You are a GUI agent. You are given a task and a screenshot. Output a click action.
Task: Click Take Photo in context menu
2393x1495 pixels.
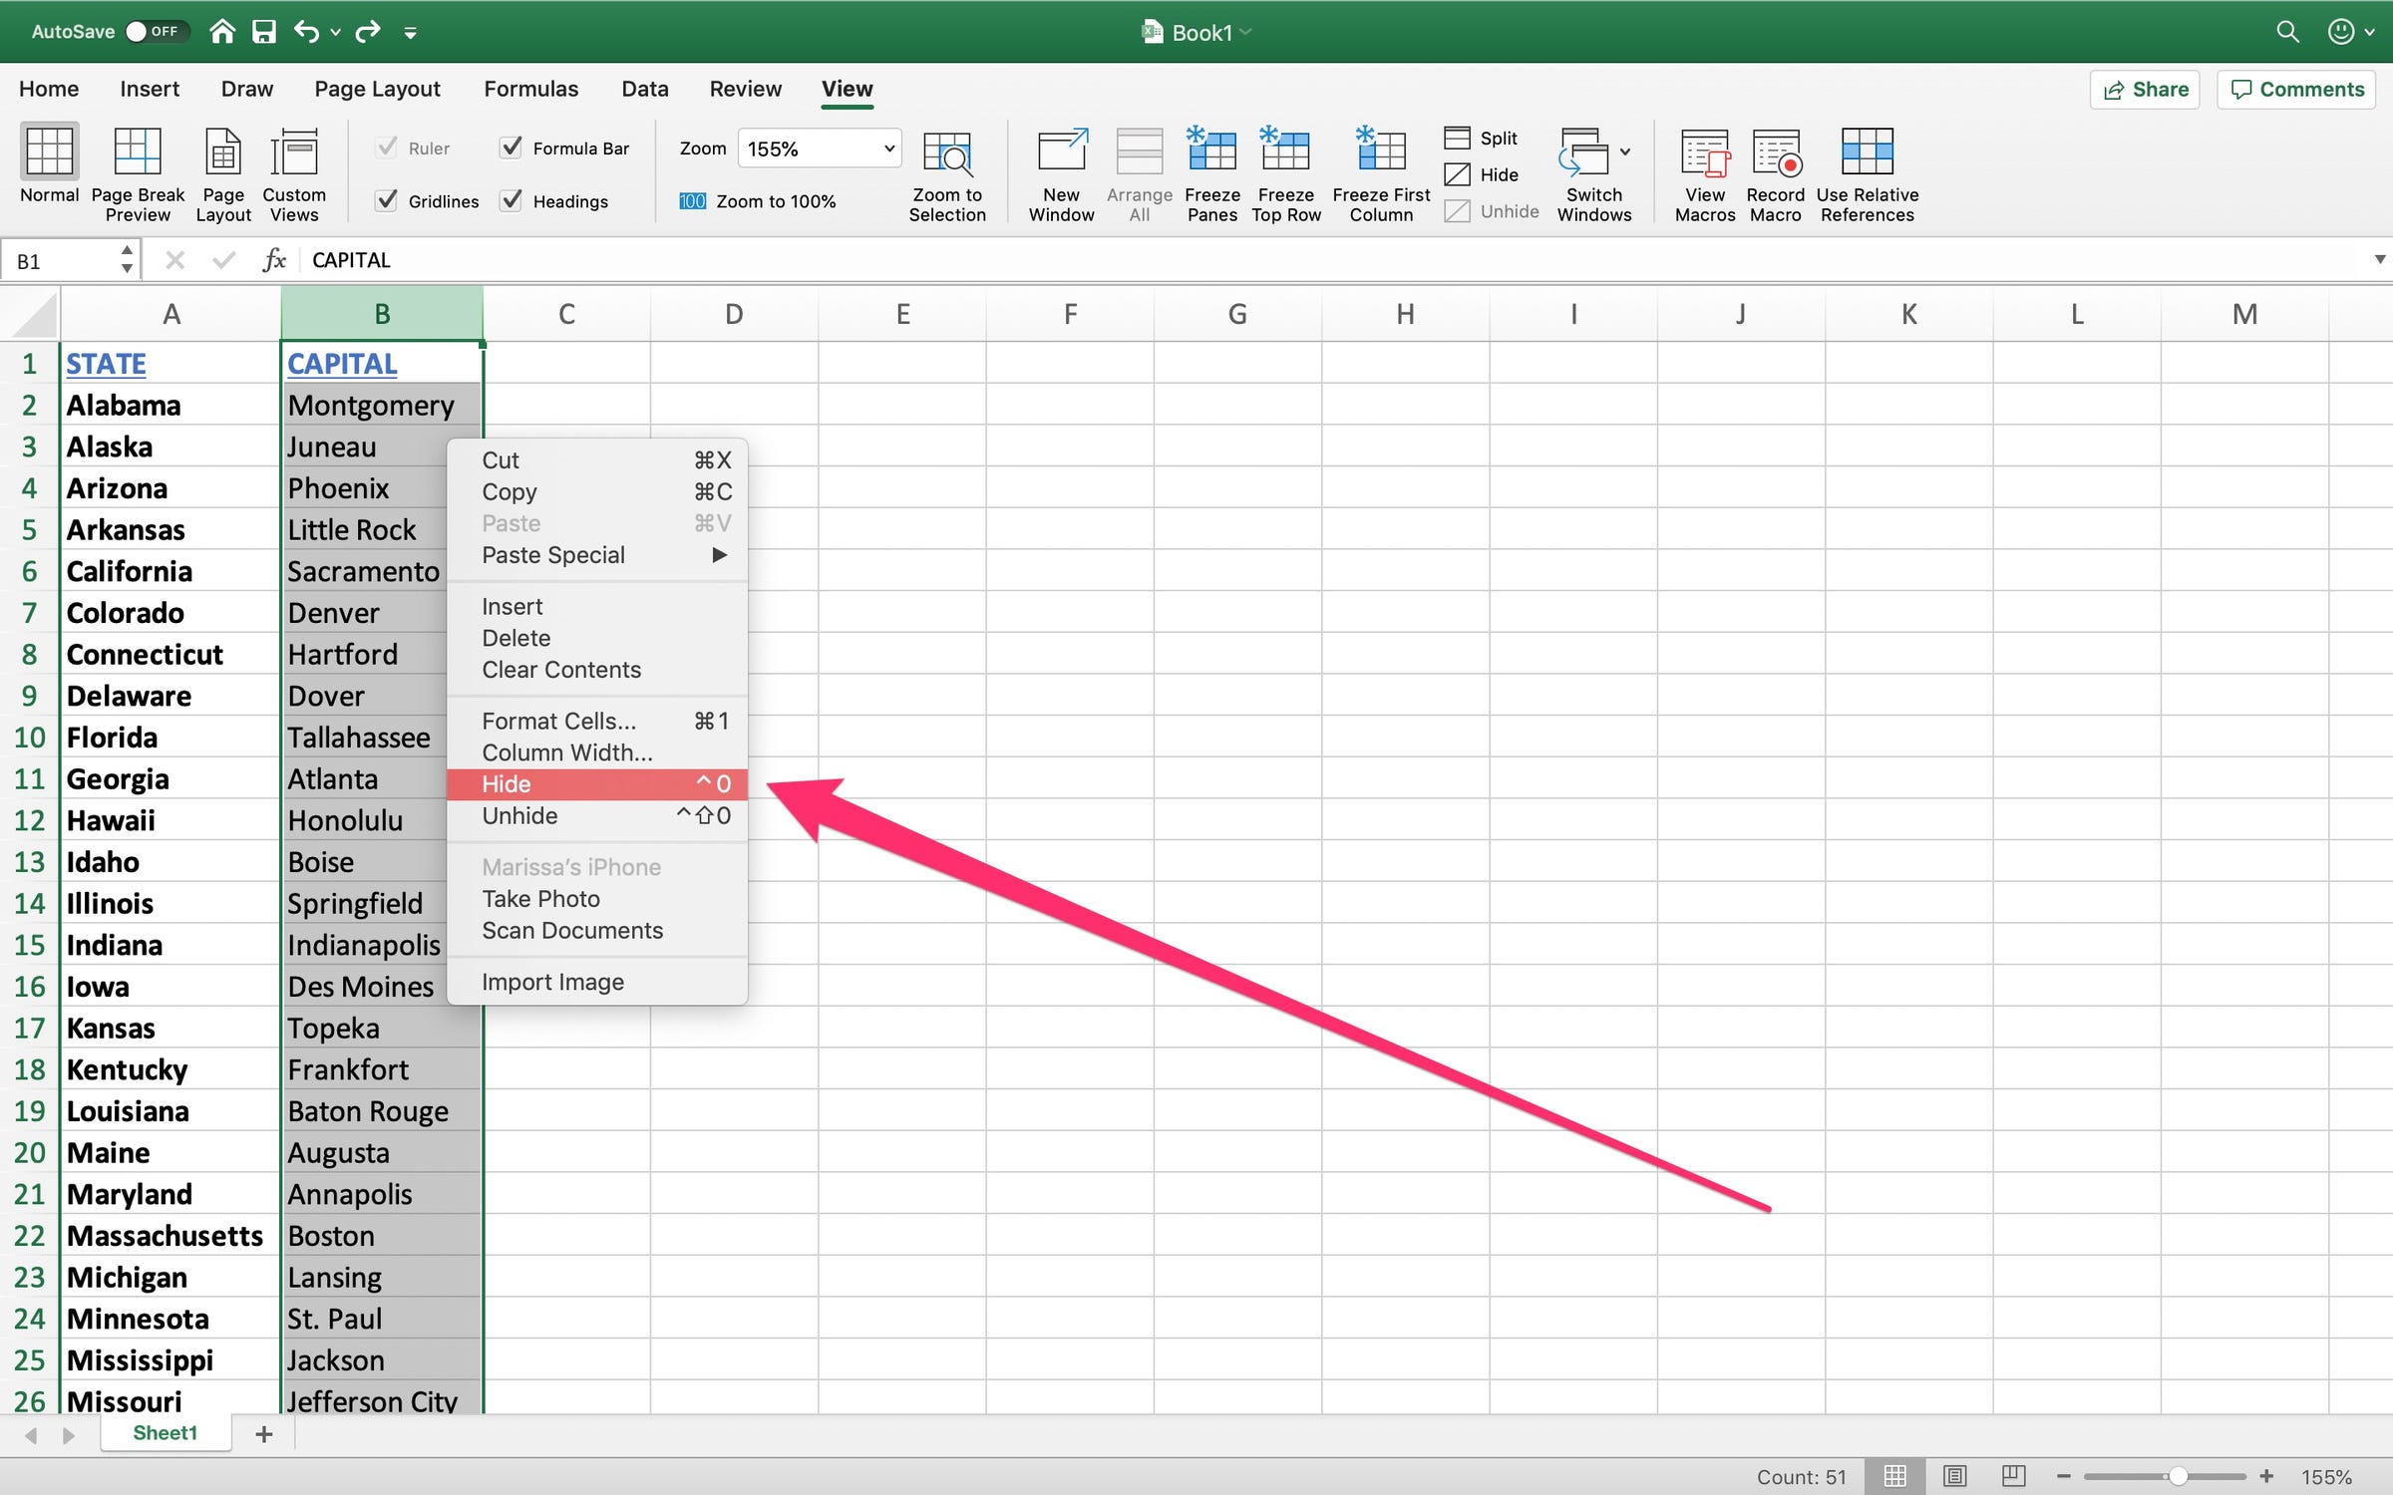click(597, 899)
